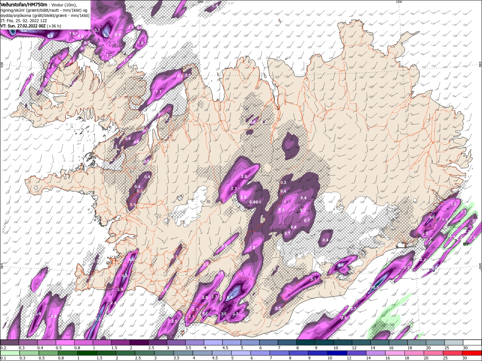Click the 6.4 precipitation value on the map
Image resolution: width=482 pixels, height=361 pixels.
[x=230, y=297]
